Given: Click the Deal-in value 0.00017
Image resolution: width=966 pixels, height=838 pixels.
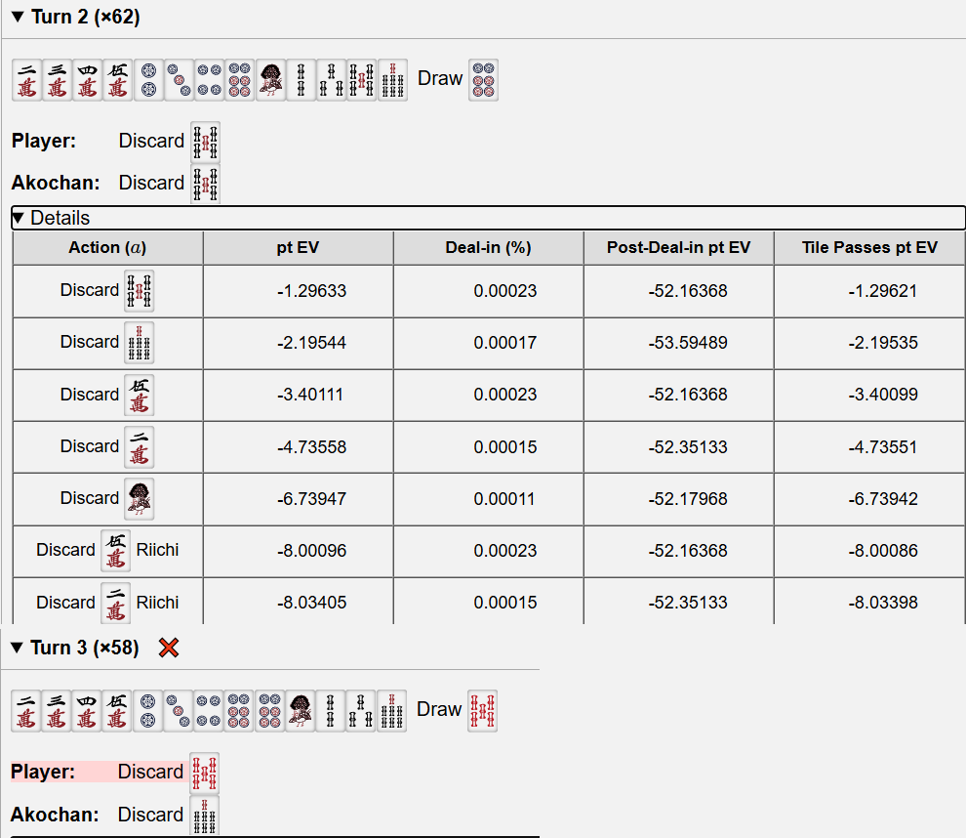Looking at the screenshot, I should (x=505, y=343).
